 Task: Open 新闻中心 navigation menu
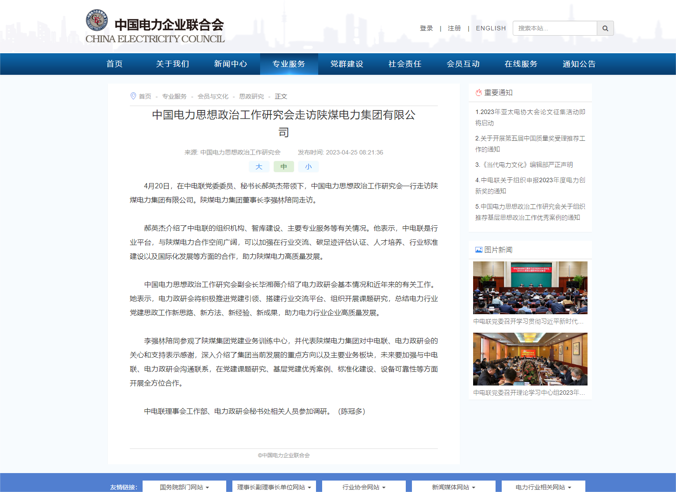[x=231, y=64]
